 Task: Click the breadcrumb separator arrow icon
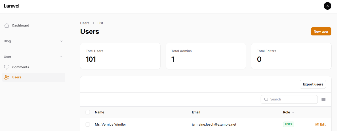click(93, 23)
